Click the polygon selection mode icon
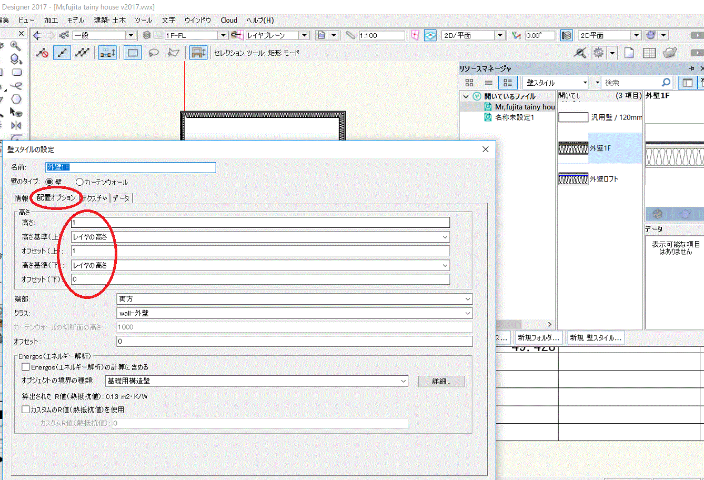The height and width of the screenshot is (480, 704). point(173,53)
